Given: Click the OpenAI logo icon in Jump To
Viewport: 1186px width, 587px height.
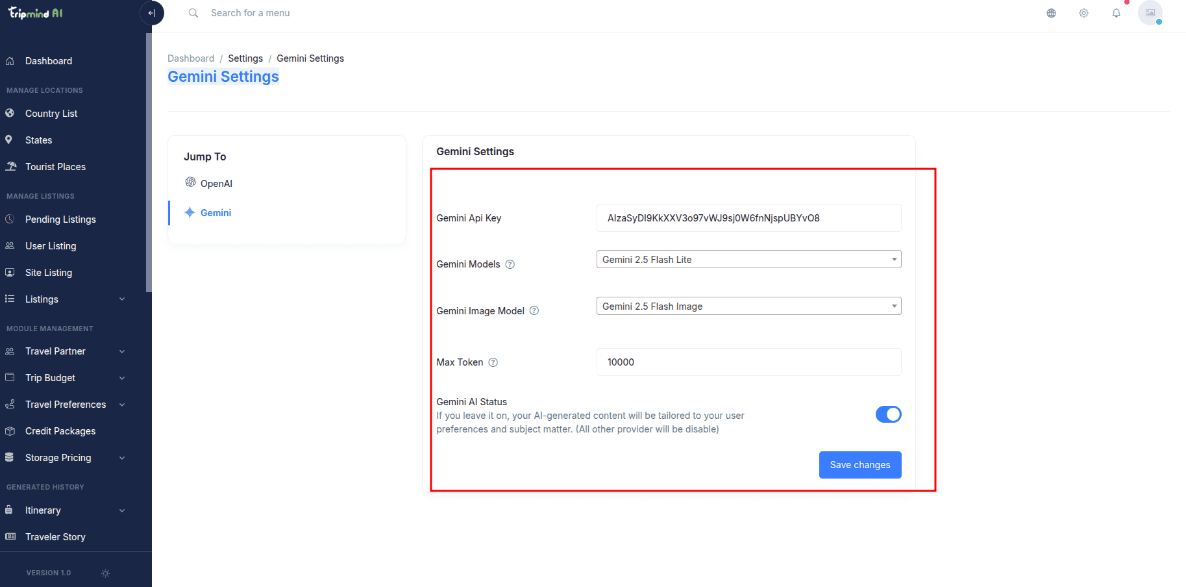Looking at the screenshot, I should (190, 182).
